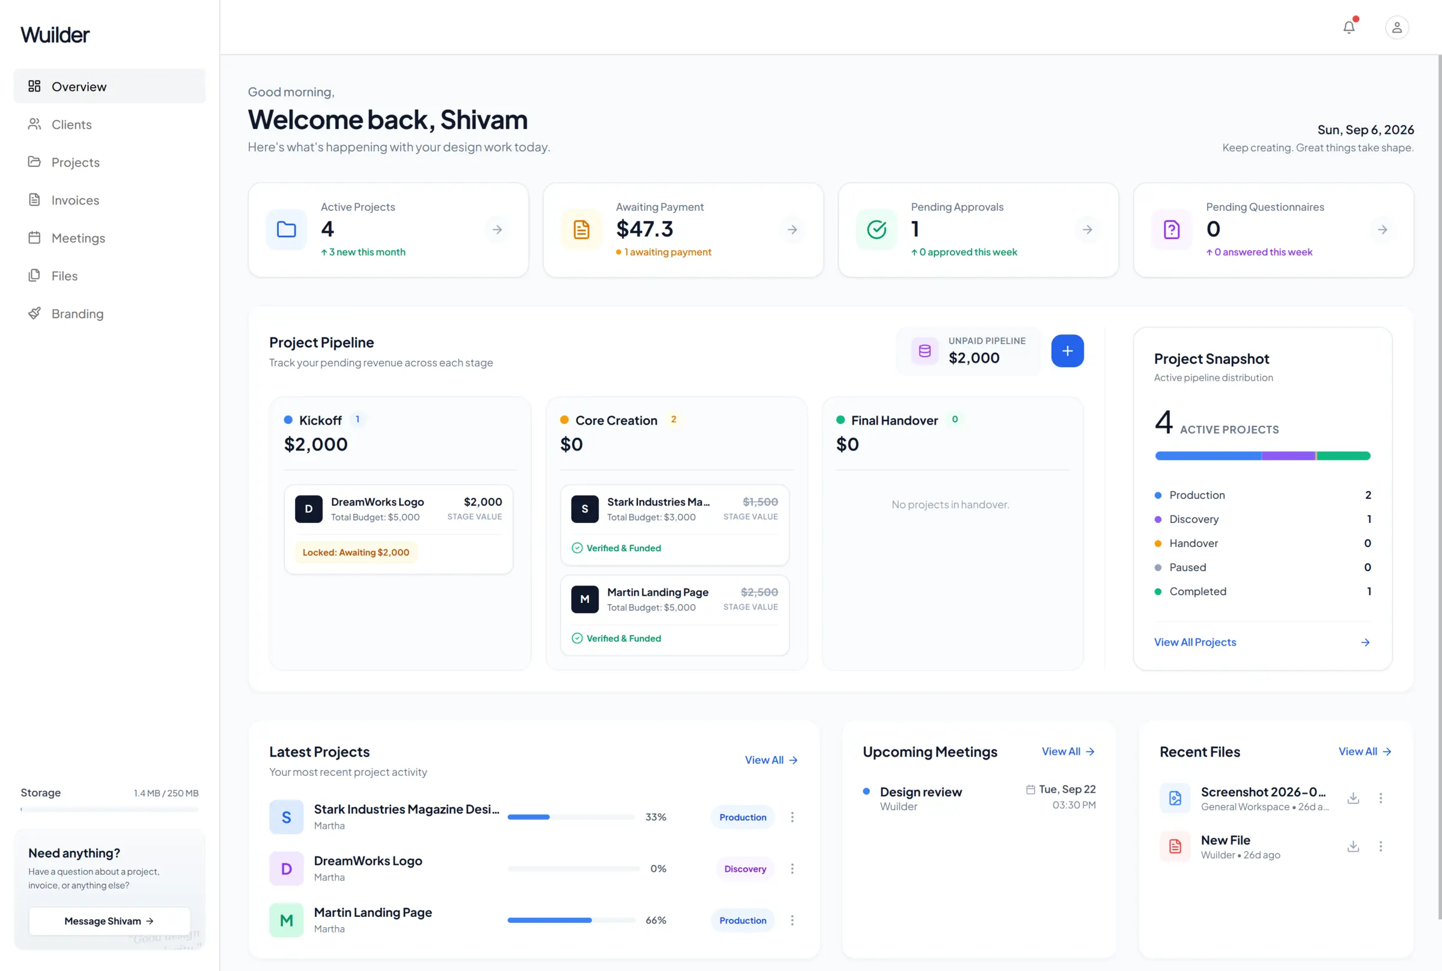Open more options for New File
The width and height of the screenshot is (1442, 971).
click(1380, 847)
